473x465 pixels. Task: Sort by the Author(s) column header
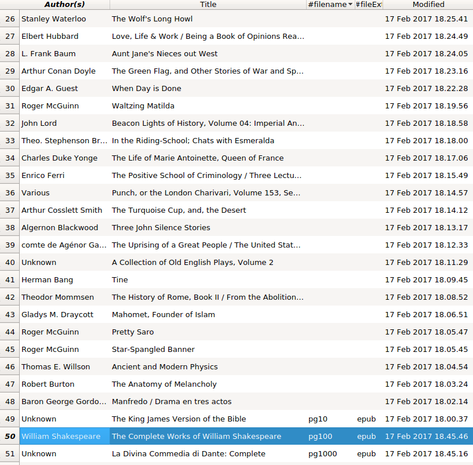[x=64, y=5]
